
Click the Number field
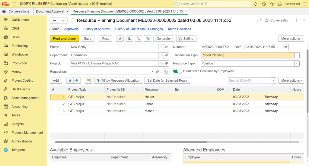point(216,47)
